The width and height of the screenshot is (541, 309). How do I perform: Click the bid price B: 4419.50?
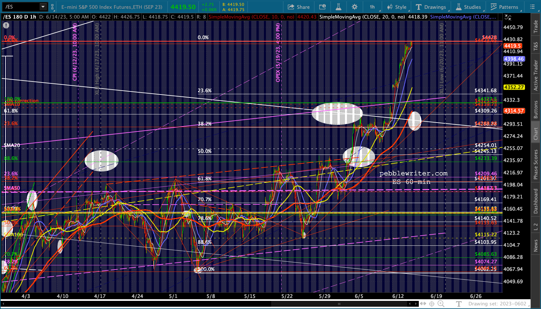point(233,5)
